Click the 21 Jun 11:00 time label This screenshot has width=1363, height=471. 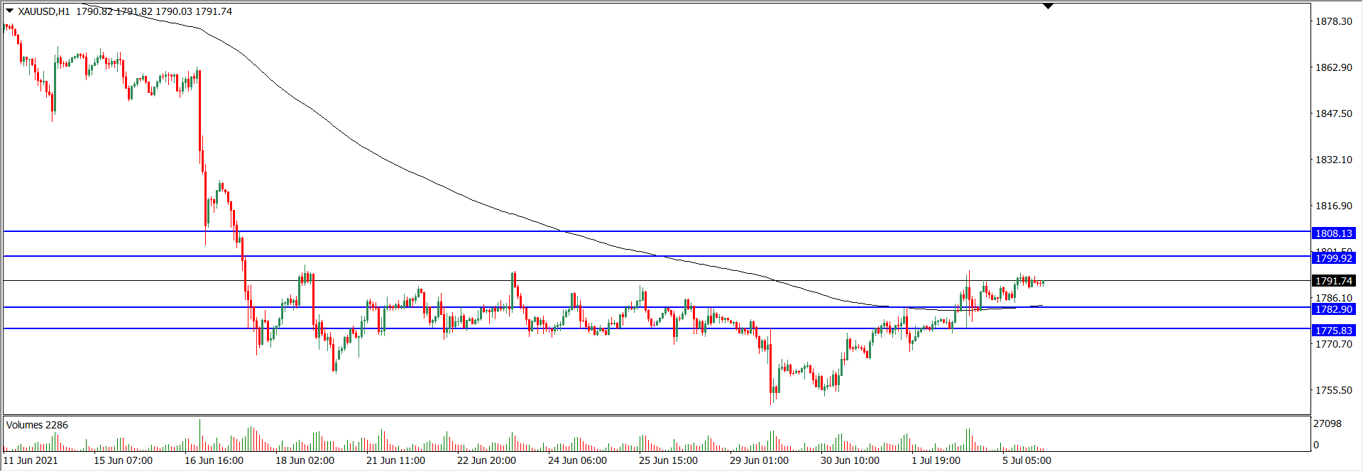tap(396, 460)
